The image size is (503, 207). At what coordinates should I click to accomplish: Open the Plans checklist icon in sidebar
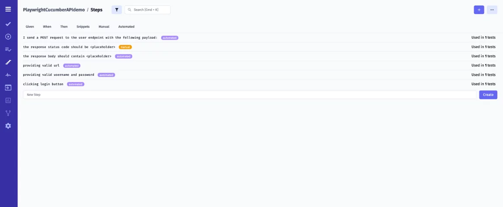[8, 50]
